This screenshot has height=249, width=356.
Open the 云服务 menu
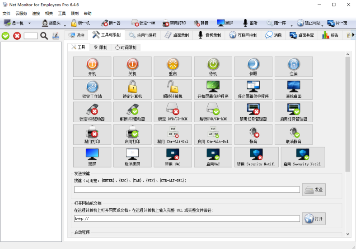(21, 14)
